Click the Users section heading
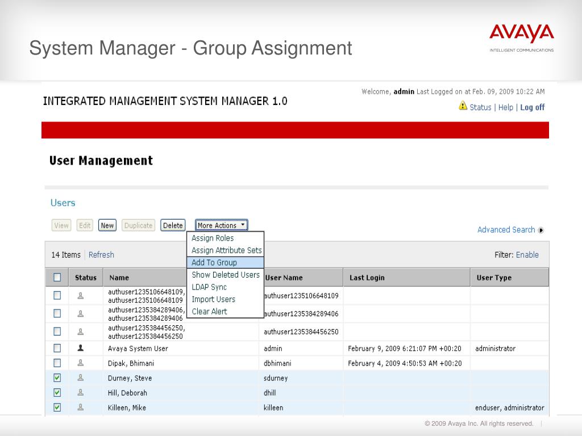Image resolution: width=582 pixels, height=436 pixels. point(63,203)
